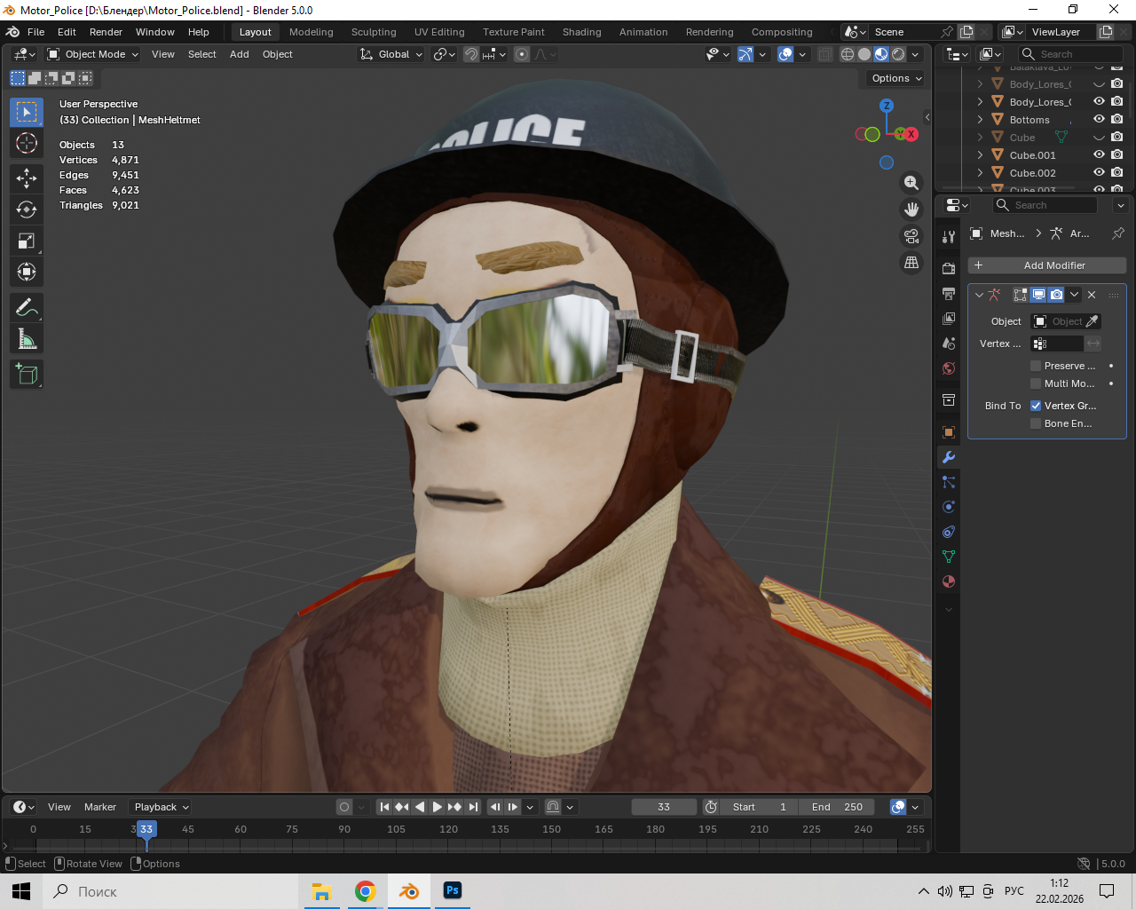Select the Move tool in toolbar
Screen dimensions: 1136x909
point(27,178)
